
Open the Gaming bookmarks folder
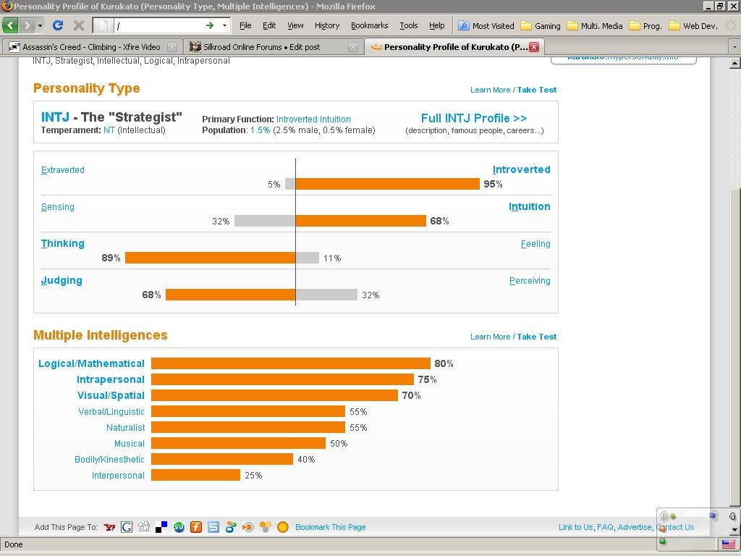[540, 25]
